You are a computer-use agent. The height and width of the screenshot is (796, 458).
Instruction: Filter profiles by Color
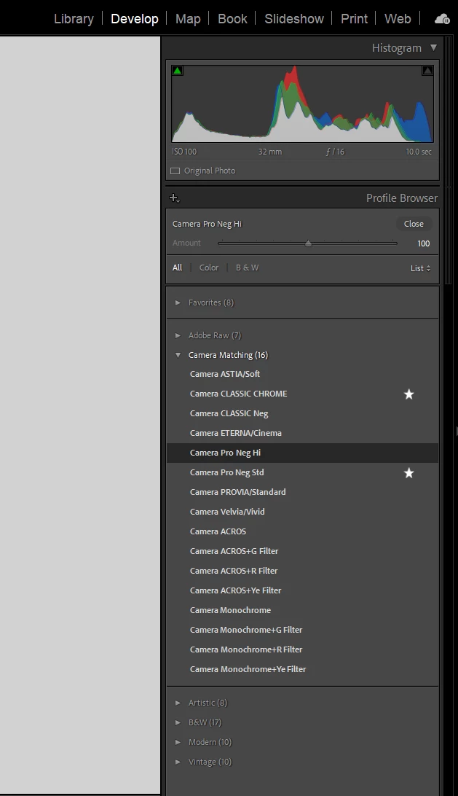click(x=208, y=268)
